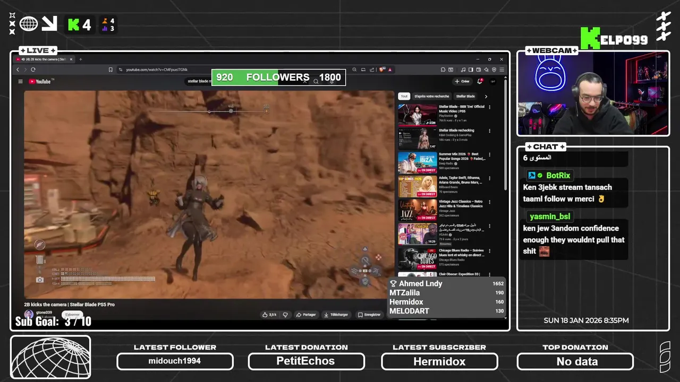
Task: Click chat username 'BotRix'
Action: point(558,176)
